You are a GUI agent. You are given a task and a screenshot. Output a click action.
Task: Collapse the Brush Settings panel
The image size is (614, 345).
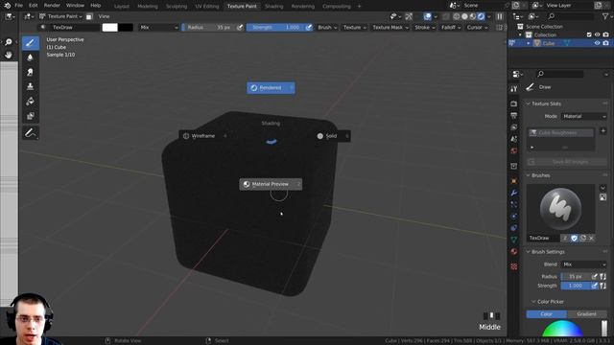click(528, 252)
